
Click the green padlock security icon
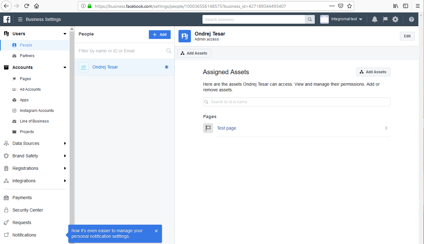pyautogui.click(x=90, y=6)
